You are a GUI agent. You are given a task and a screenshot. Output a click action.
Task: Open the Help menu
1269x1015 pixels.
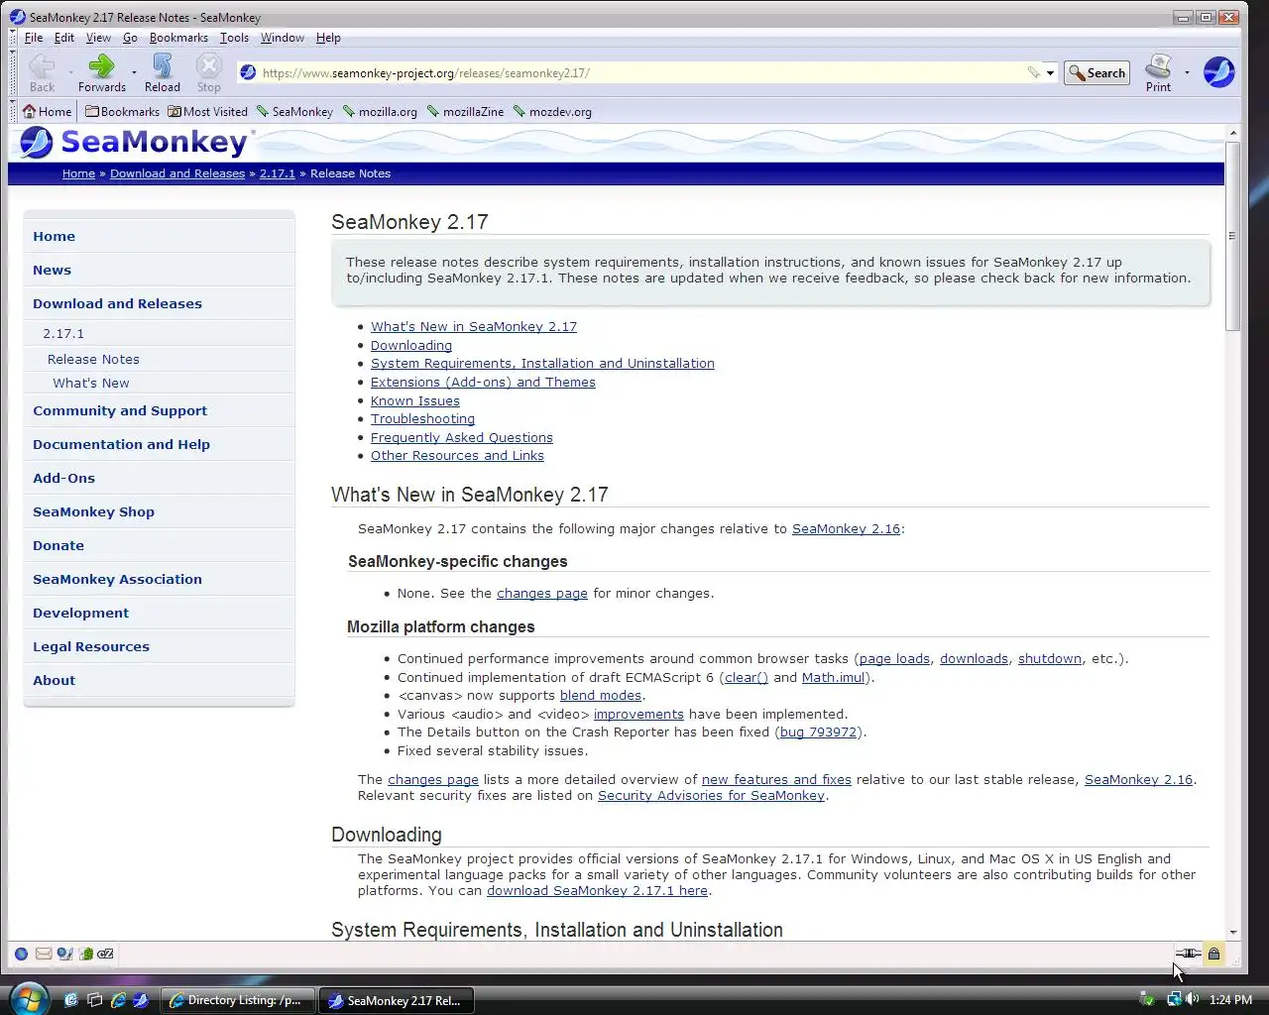[x=328, y=38]
